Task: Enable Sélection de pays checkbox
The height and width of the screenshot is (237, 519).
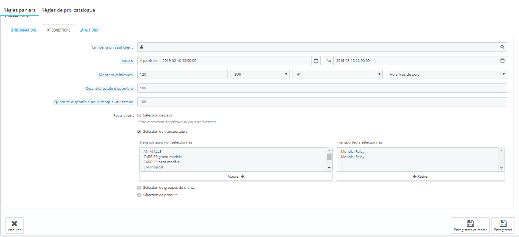Action: tap(139, 115)
